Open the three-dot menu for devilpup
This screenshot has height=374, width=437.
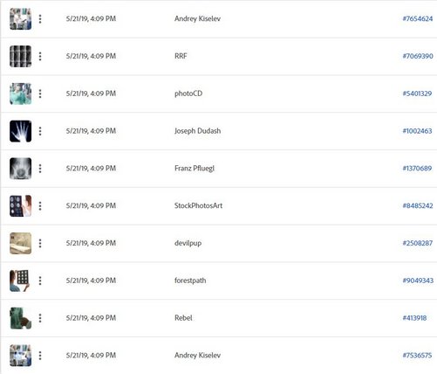(x=40, y=243)
